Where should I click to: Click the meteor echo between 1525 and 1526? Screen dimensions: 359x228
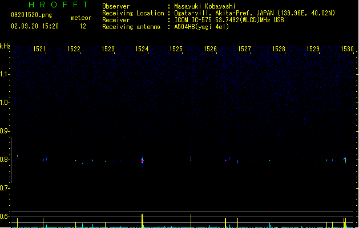(x=191, y=158)
